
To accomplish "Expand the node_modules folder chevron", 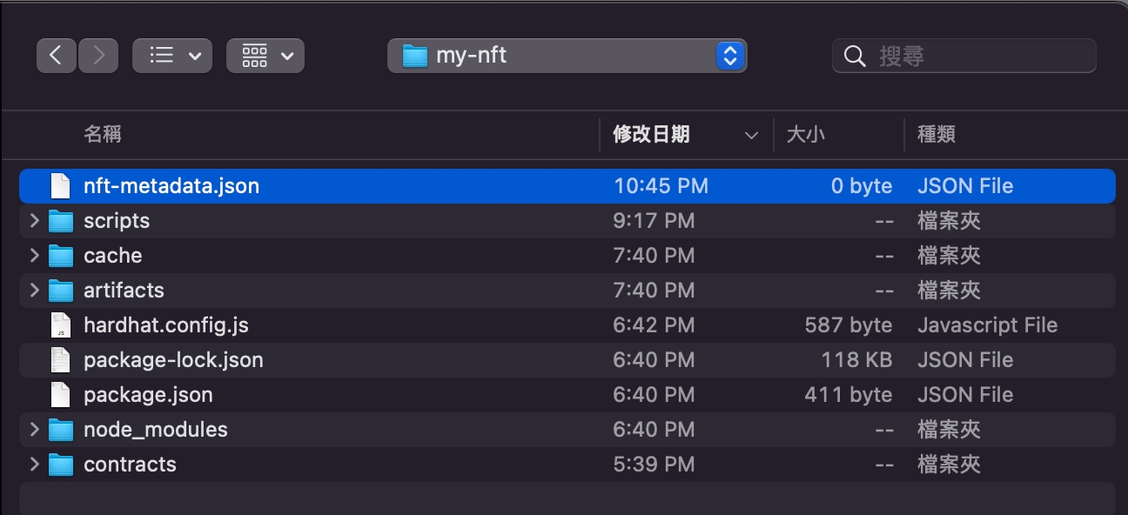I will (34, 430).
